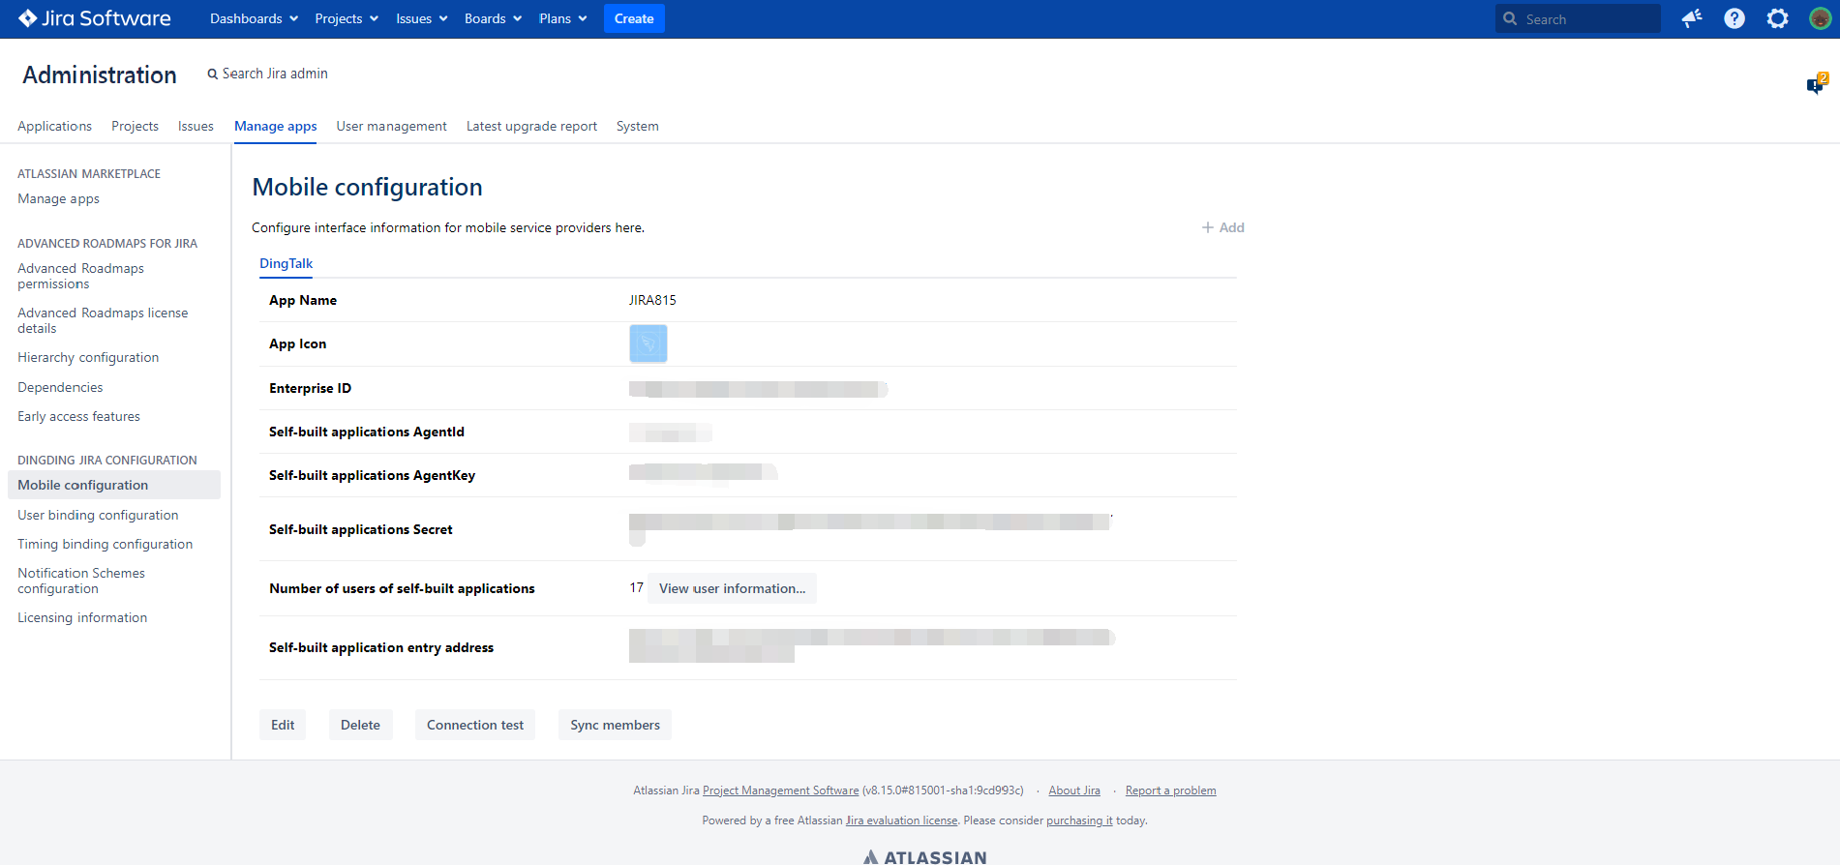Switch to Projects admin tab
1840x865 pixels.
coord(135,126)
